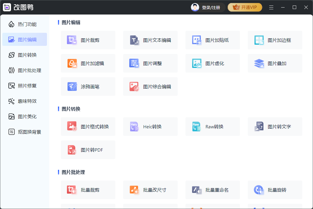This screenshot has width=313, height=209.
Task: Open the 图片裁剪 crop tool icon
Action: [72, 40]
